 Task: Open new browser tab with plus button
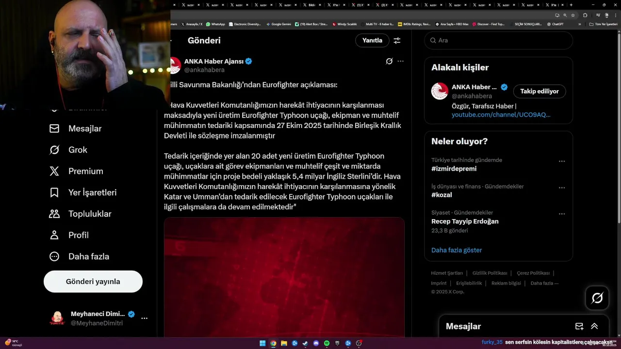click(x=571, y=5)
